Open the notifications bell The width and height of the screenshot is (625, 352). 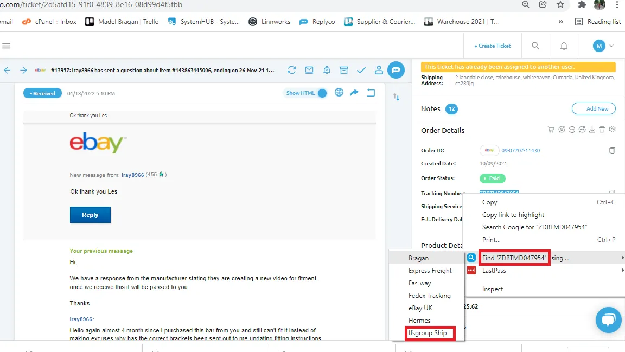[564, 46]
